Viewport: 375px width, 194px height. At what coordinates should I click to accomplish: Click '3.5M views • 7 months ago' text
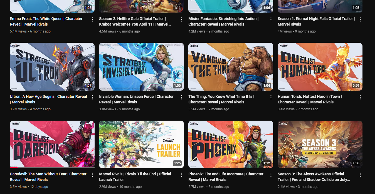coord(209,109)
